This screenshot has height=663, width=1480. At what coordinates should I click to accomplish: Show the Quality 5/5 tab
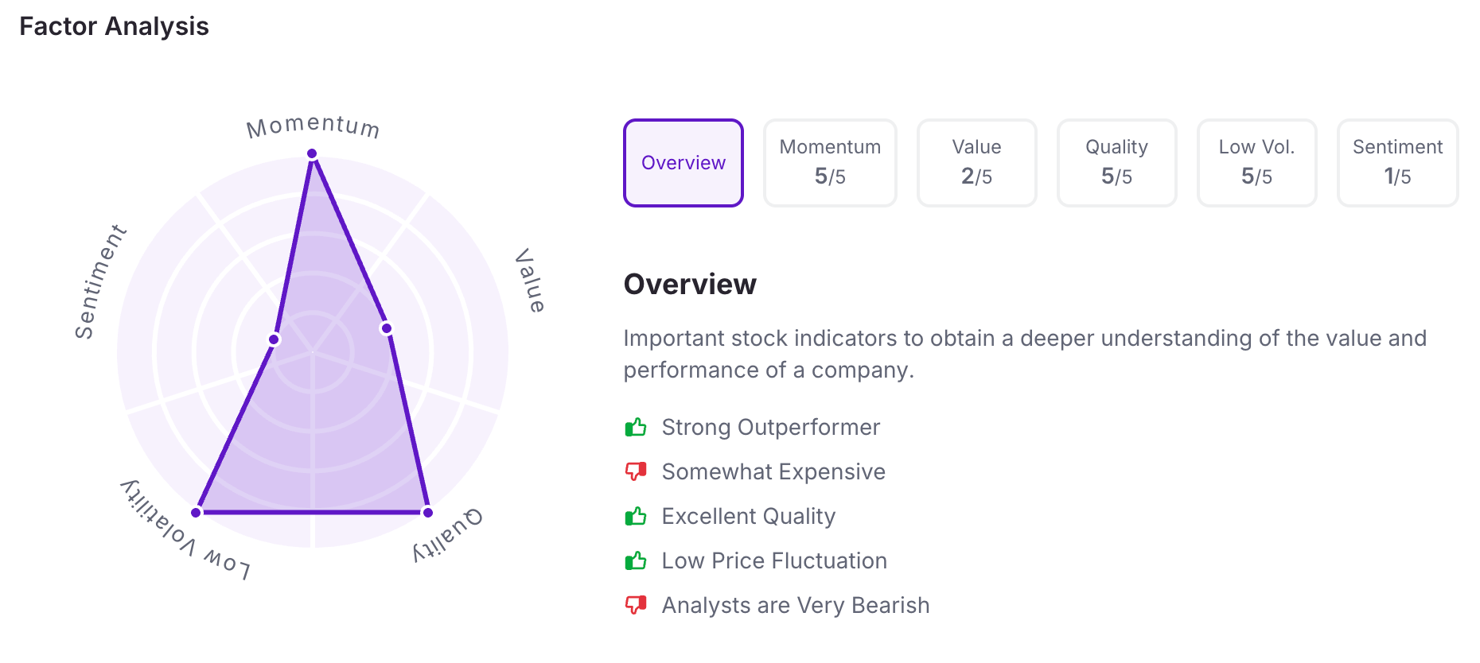click(1116, 163)
